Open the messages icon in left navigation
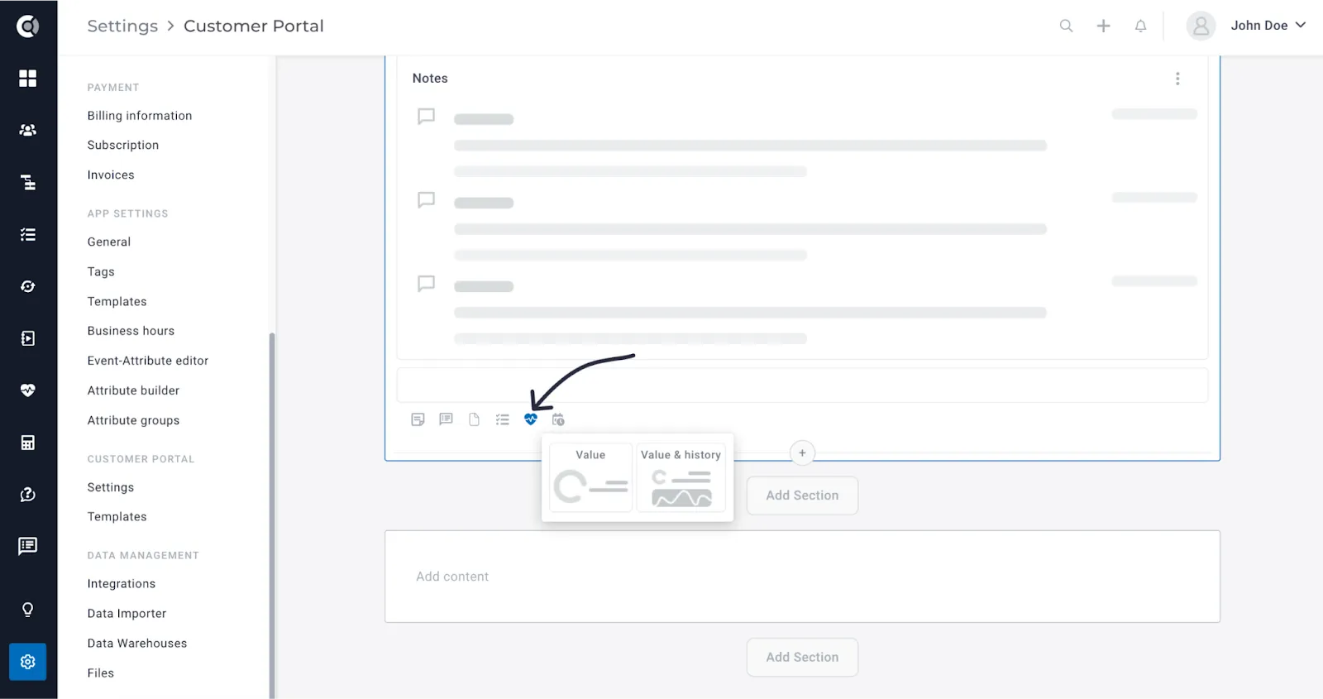 [28, 546]
